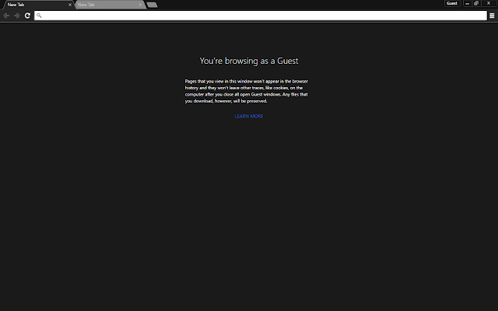The image size is (498, 311).
Task: Follow the LEARN MORE link
Action: click(249, 117)
